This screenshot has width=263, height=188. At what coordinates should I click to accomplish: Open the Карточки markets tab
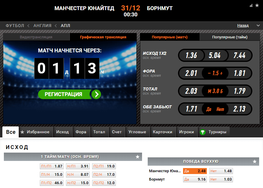click(163, 132)
